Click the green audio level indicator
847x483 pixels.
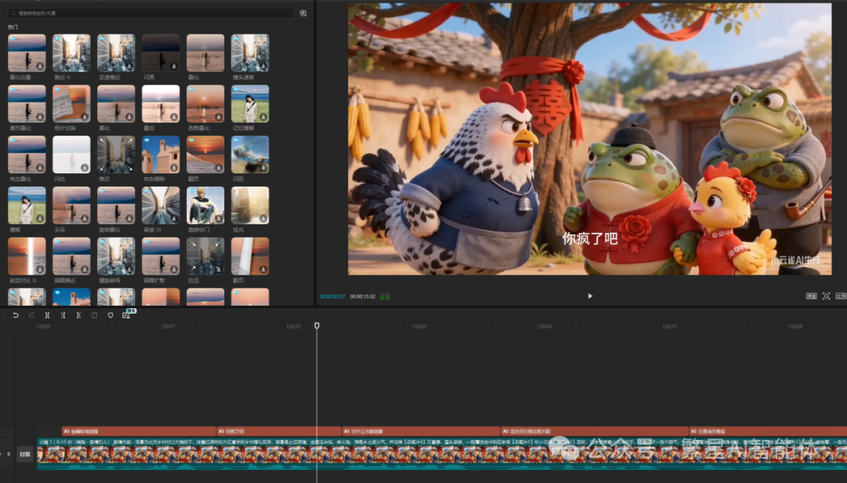point(385,296)
